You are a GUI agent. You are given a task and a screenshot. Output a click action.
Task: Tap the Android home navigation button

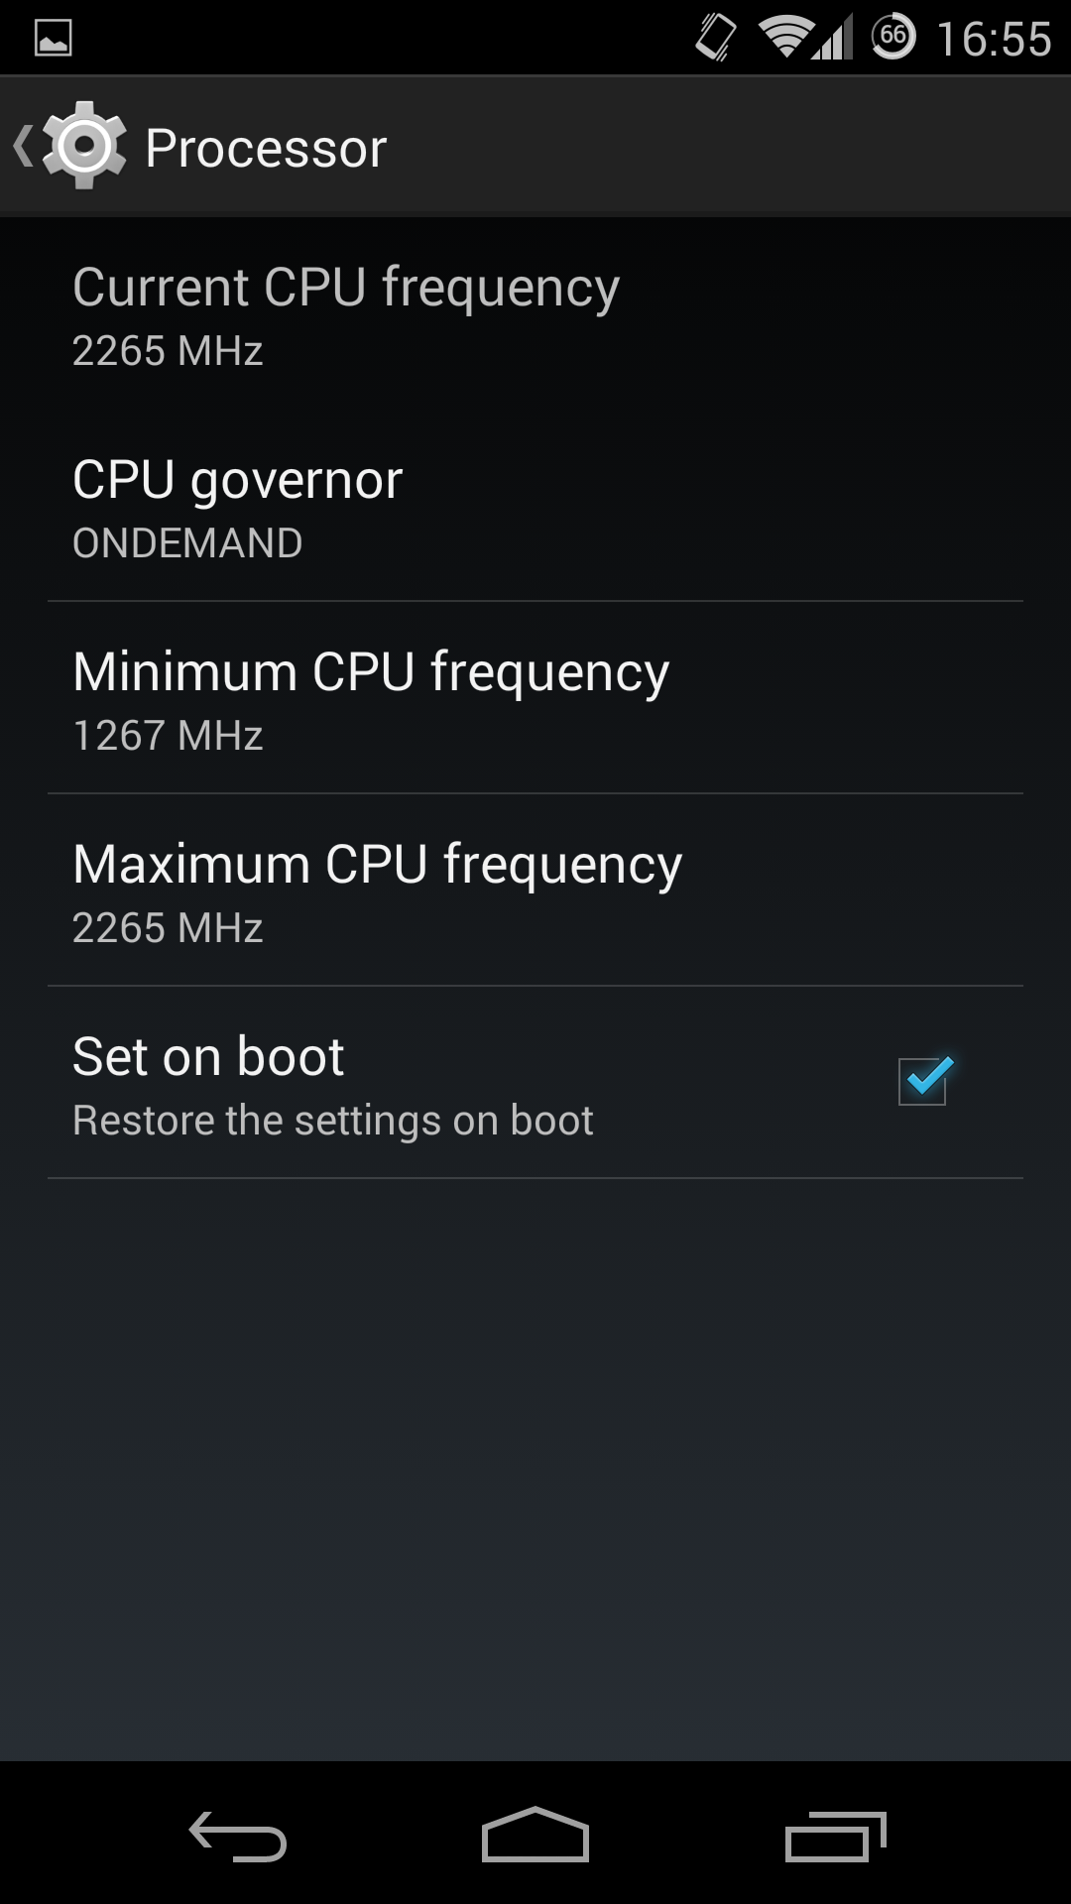tap(535, 1835)
